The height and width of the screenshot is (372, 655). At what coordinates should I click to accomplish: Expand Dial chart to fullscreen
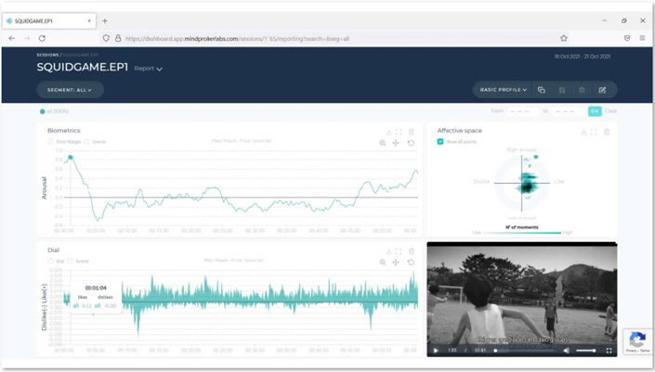click(399, 251)
